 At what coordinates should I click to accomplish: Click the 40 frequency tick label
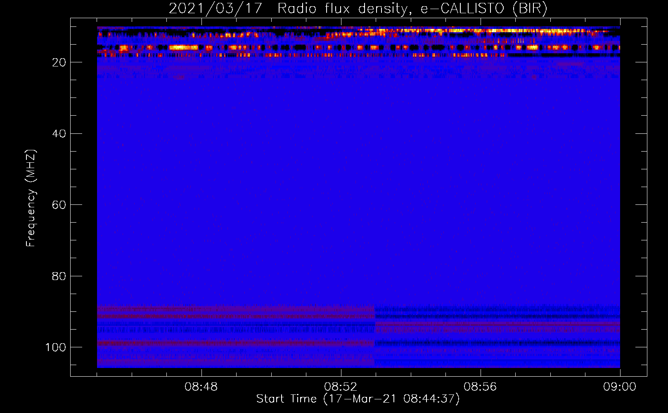pyautogui.click(x=59, y=133)
